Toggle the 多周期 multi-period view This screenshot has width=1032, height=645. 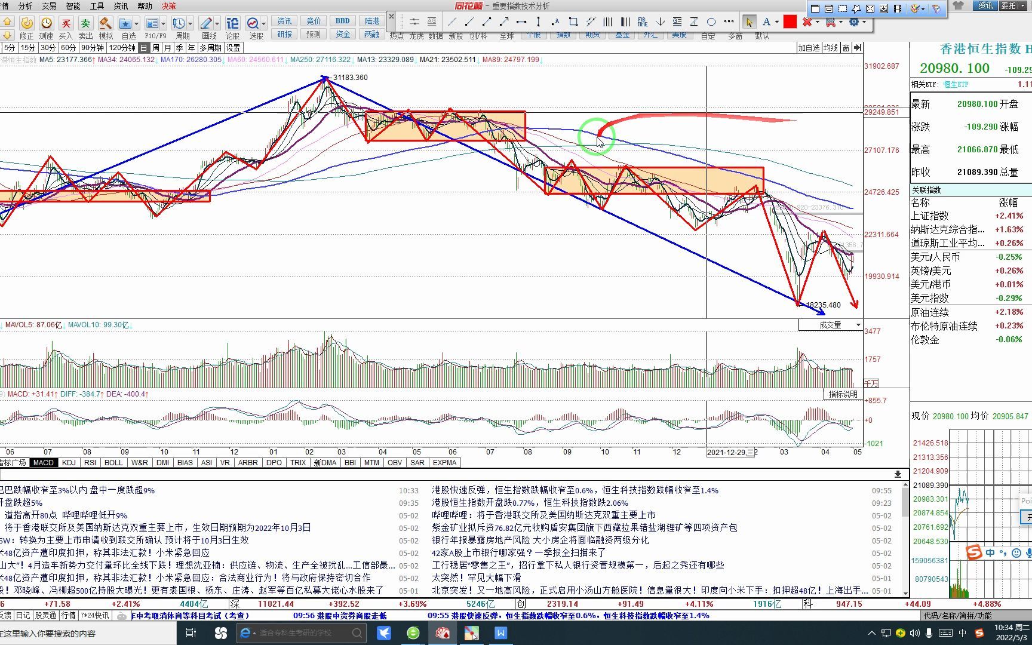point(210,48)
